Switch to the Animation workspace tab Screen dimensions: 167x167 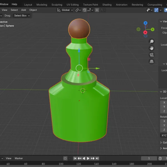coord(122,5)
